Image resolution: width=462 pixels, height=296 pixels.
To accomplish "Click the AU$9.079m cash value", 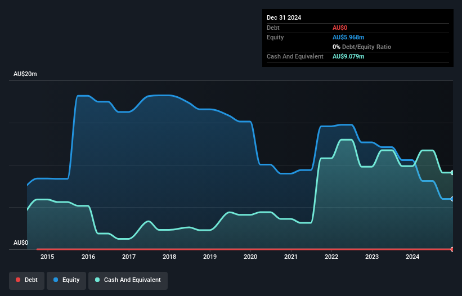I will (348, 56).
